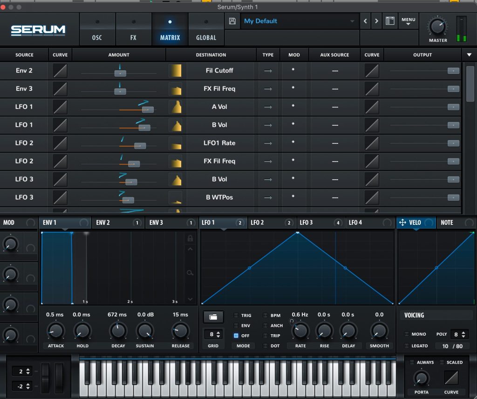Toggle the ANCH checkbox
Viewport: 477px width, 399px height.
click(265, 325)
